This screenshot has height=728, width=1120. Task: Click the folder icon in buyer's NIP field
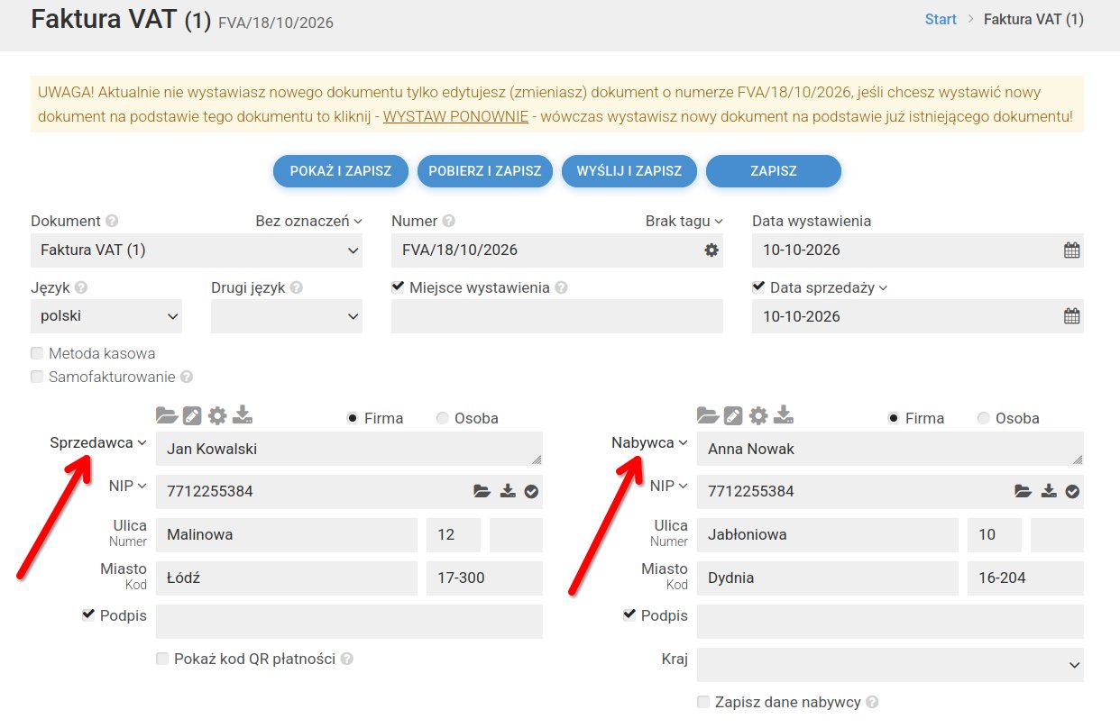pos(1023,491)
